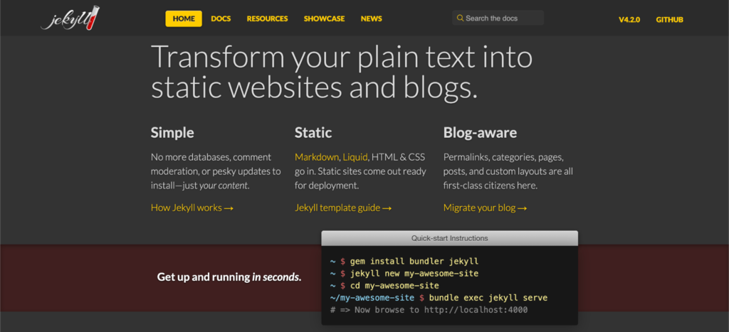Go to the Docs menu item
Viewport: 729px width, 332px height.
[x=221, y=18]
